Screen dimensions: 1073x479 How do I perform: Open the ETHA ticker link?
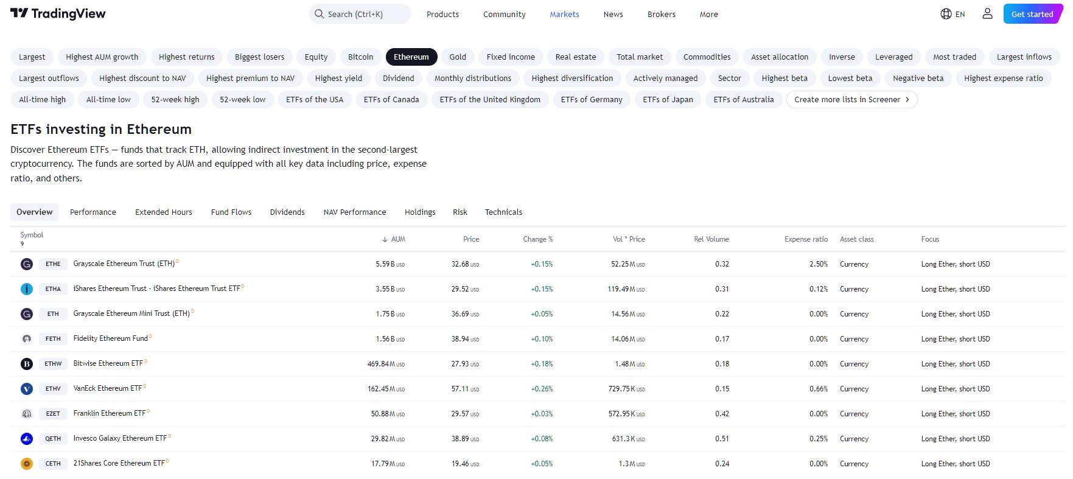click(x=53, y=289)
